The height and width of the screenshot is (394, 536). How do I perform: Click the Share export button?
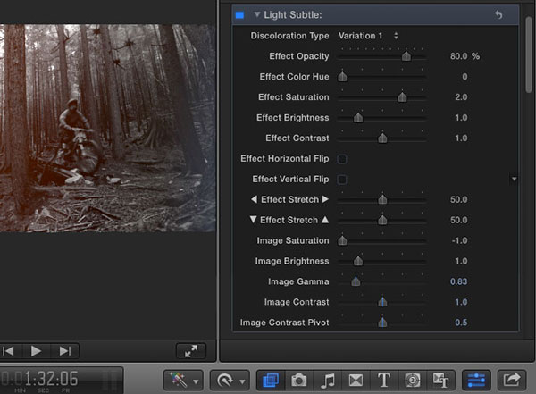[511, 380]
